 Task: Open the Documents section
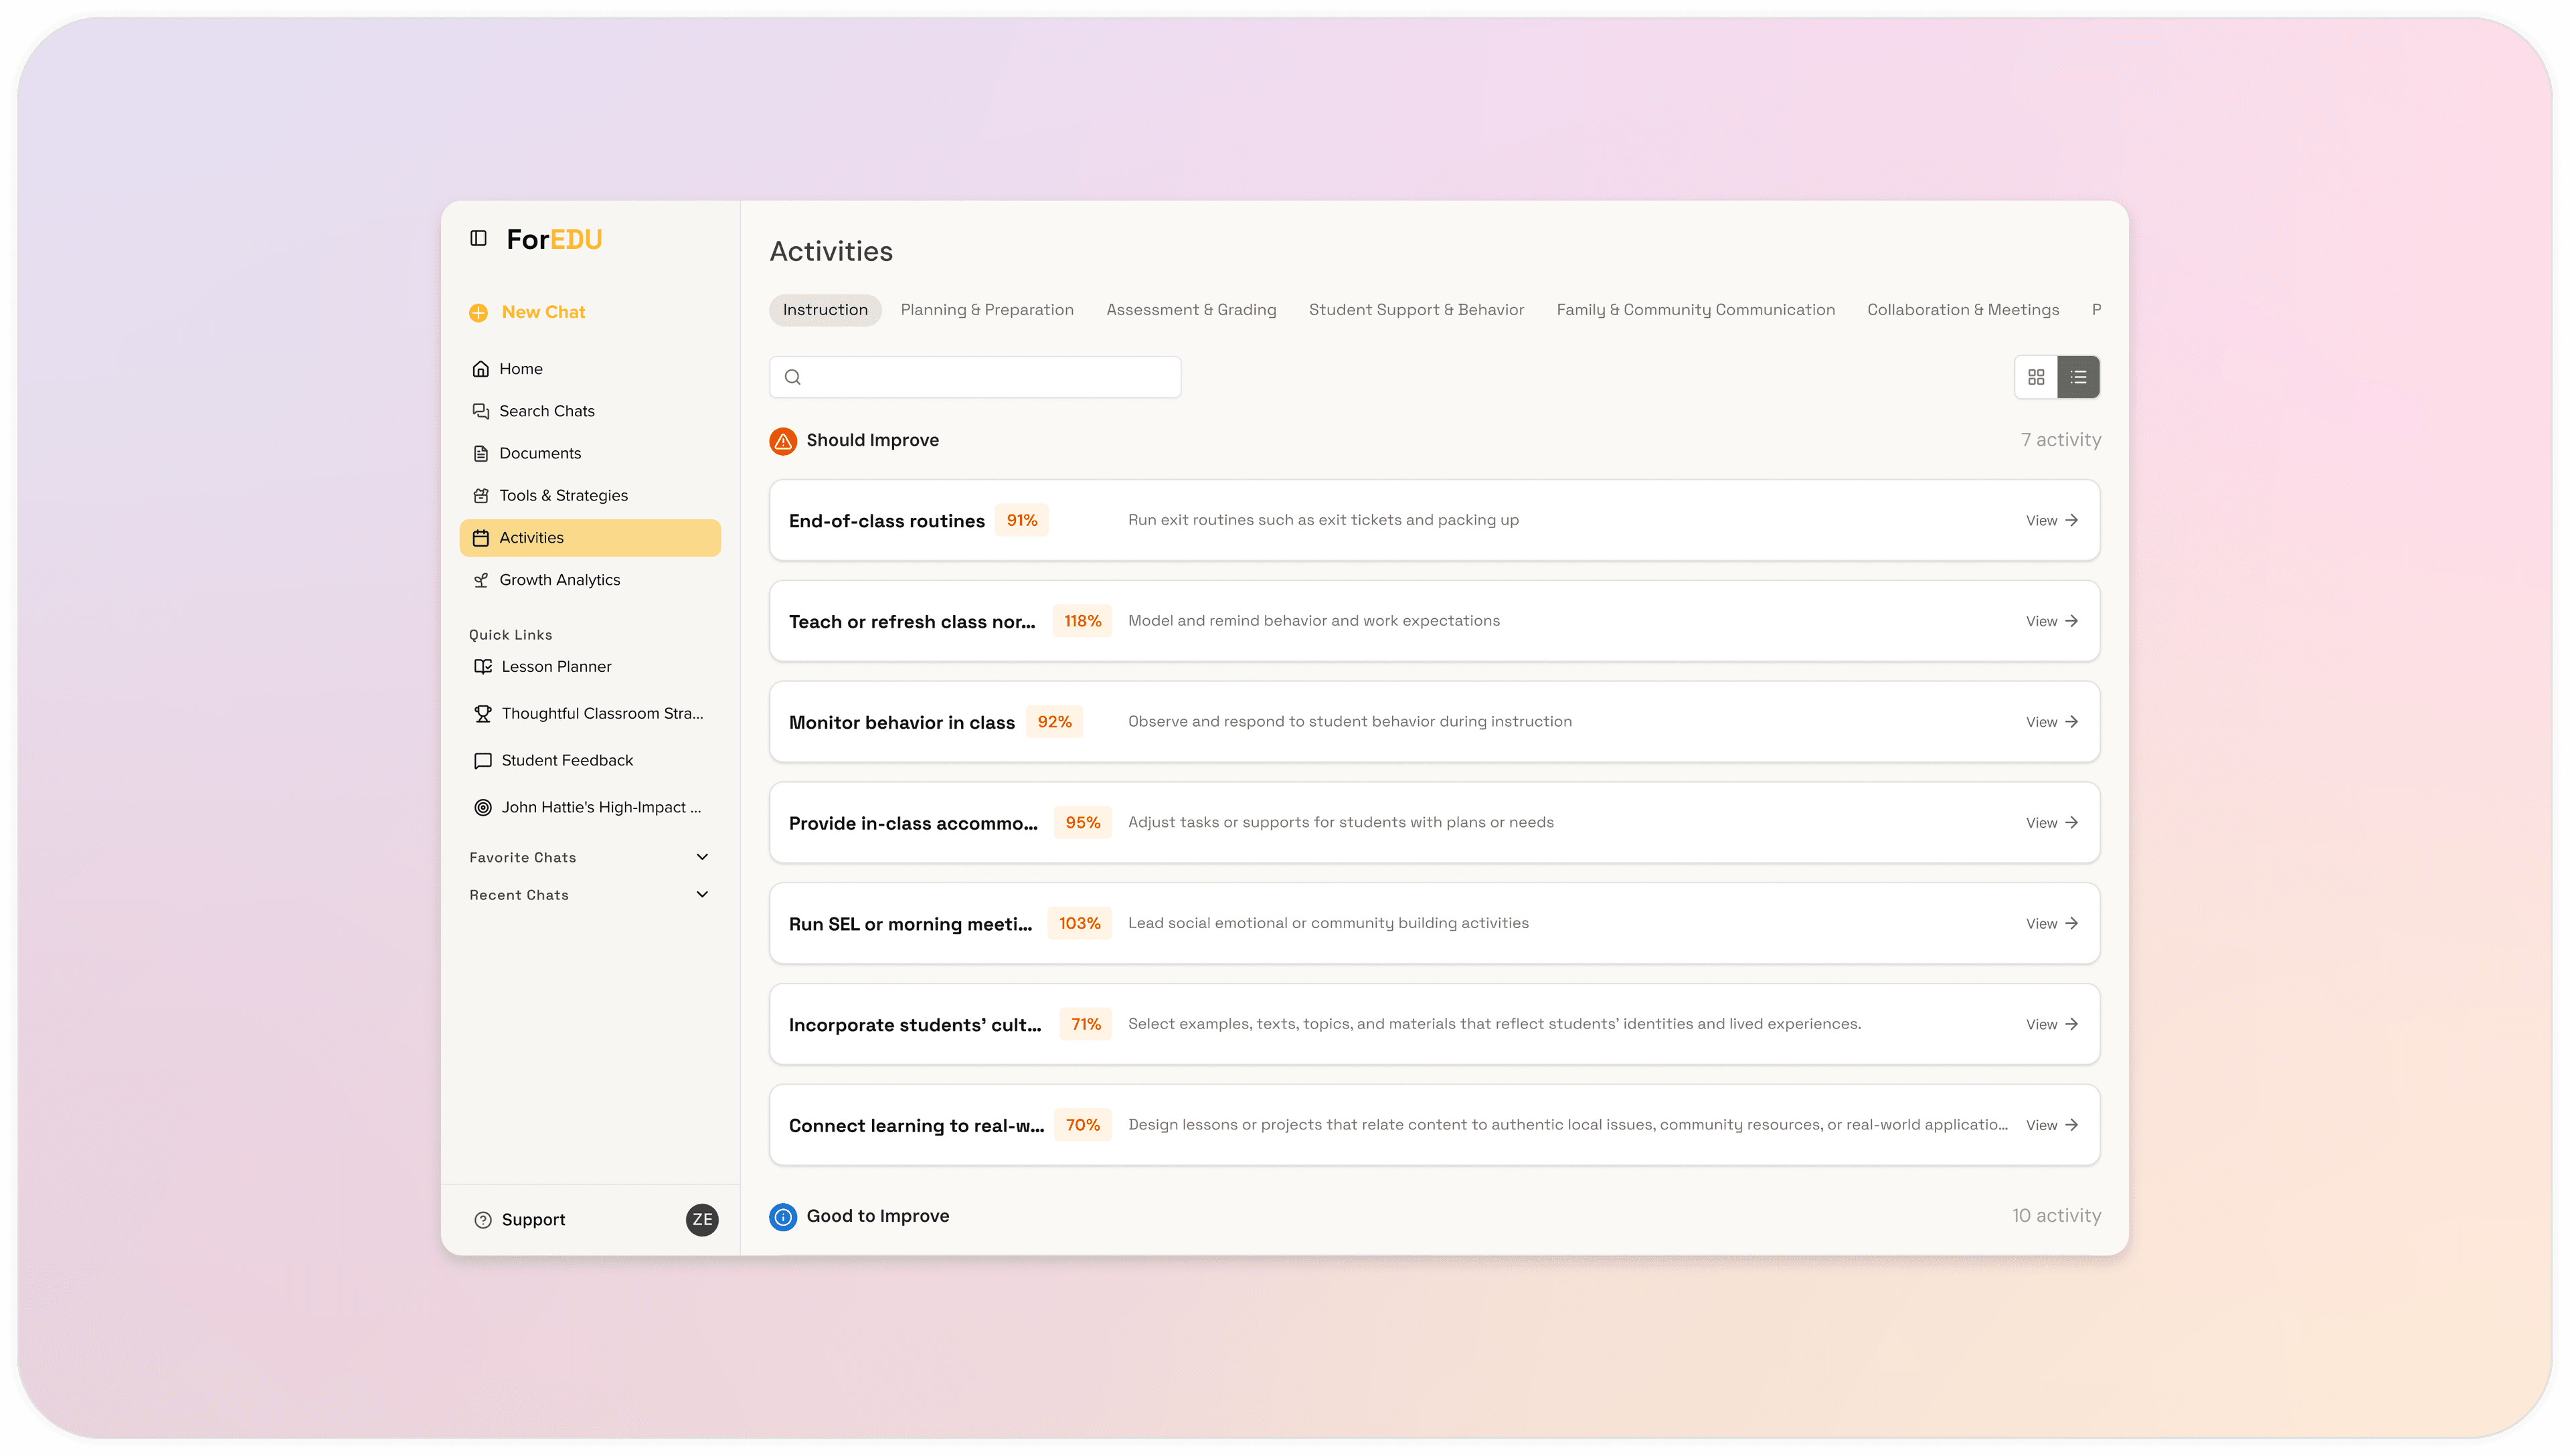pos(540,453)
